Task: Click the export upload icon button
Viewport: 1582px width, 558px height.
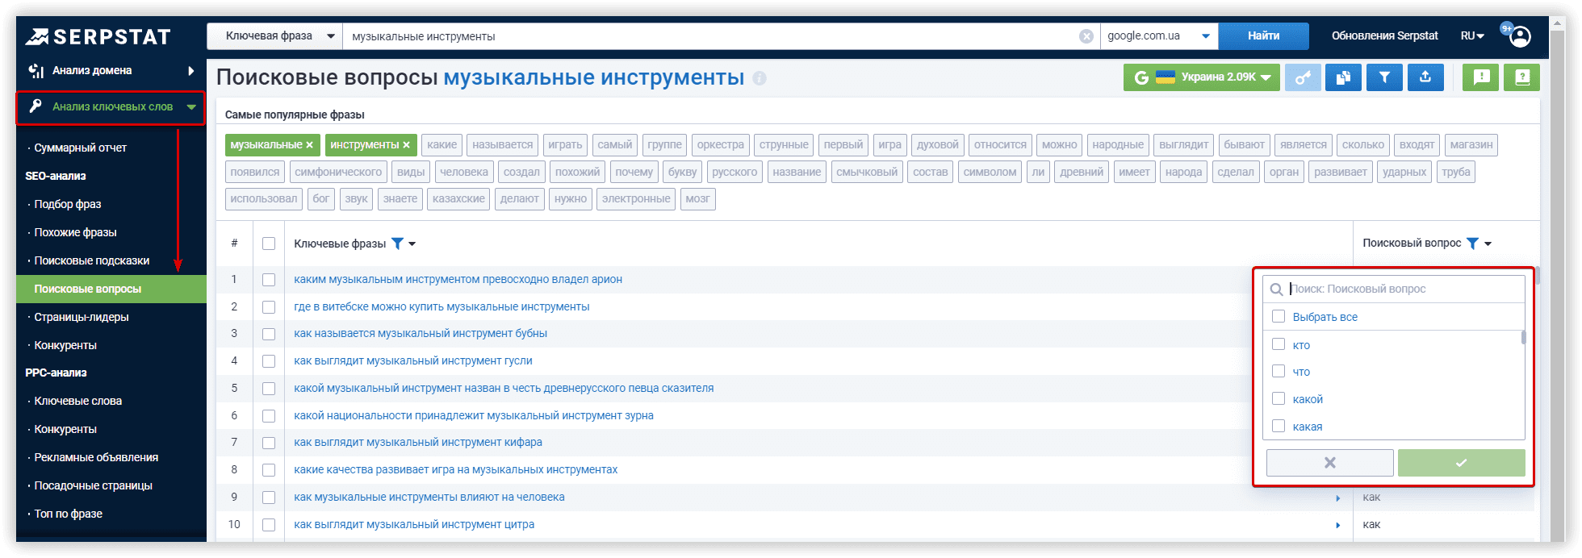Action: coord(1425,77)
